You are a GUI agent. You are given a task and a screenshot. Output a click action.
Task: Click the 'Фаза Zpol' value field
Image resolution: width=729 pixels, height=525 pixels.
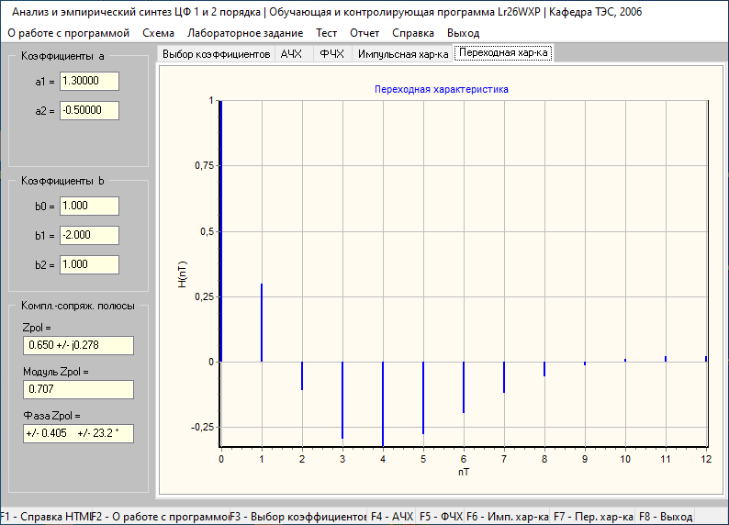tap(79, 433)
